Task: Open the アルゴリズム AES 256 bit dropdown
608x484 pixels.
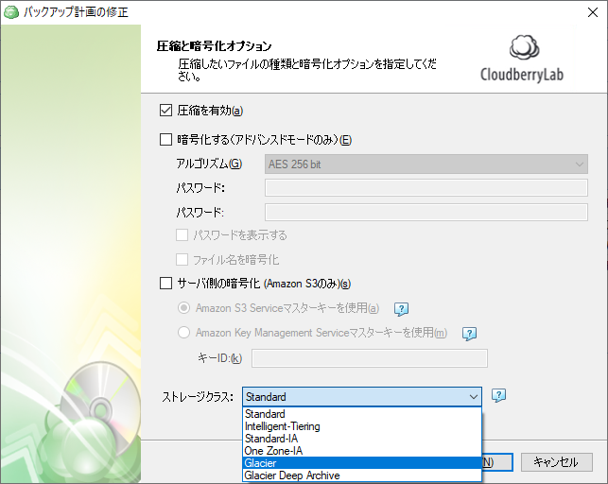Action: 426,164
